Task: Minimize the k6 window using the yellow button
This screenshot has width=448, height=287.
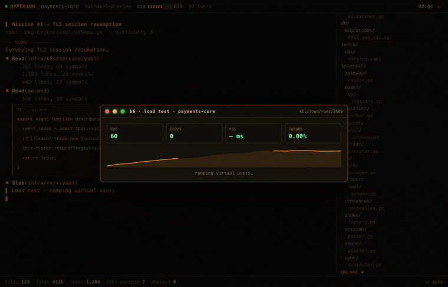Action: pyautogui.click(x=115, y=111)
